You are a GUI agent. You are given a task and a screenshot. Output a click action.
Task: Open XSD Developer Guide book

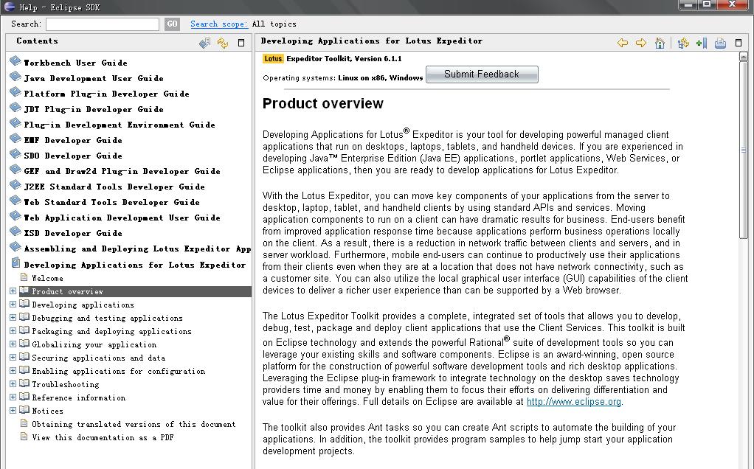[73, 233]
